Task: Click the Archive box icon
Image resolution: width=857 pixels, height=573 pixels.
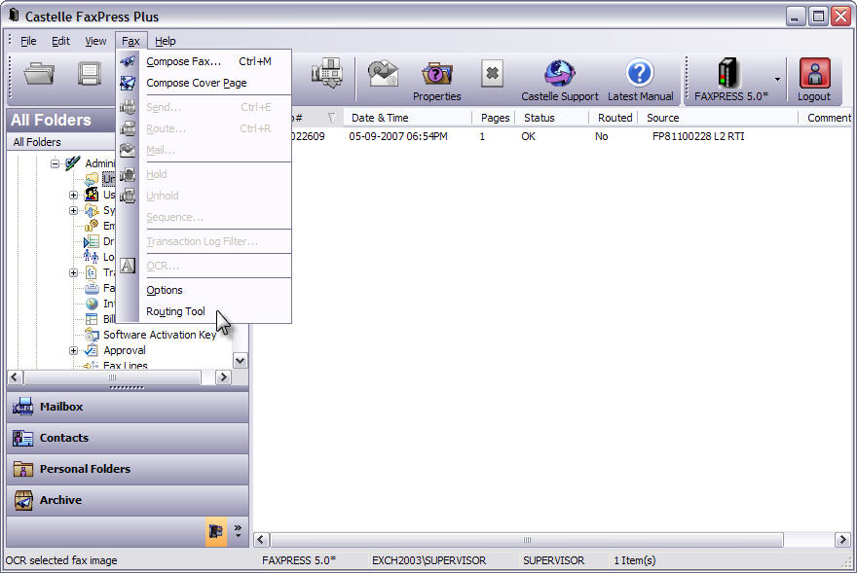Action: pyautogui.click(x=23, y=500)
